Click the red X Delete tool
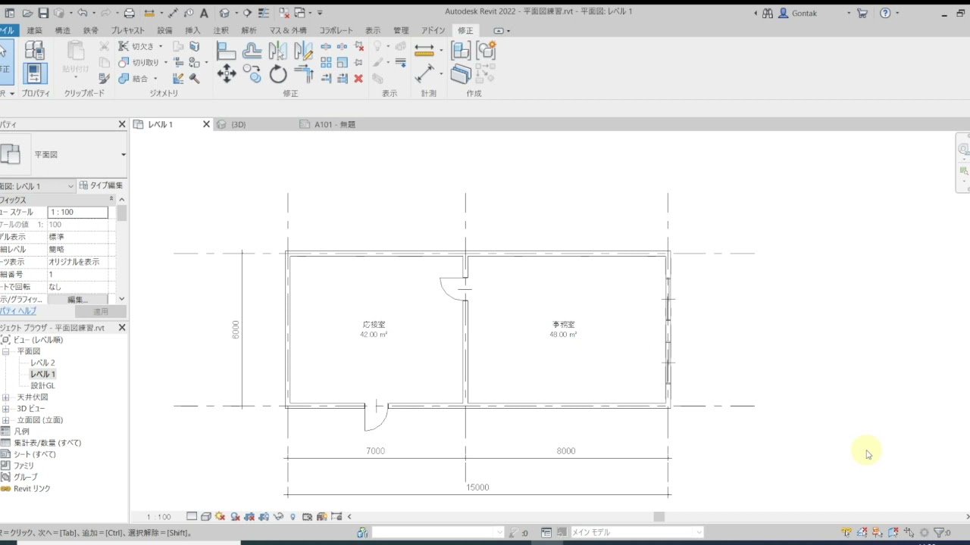The image size is (970, 545). pyautogui.click(x=358, y=78)
